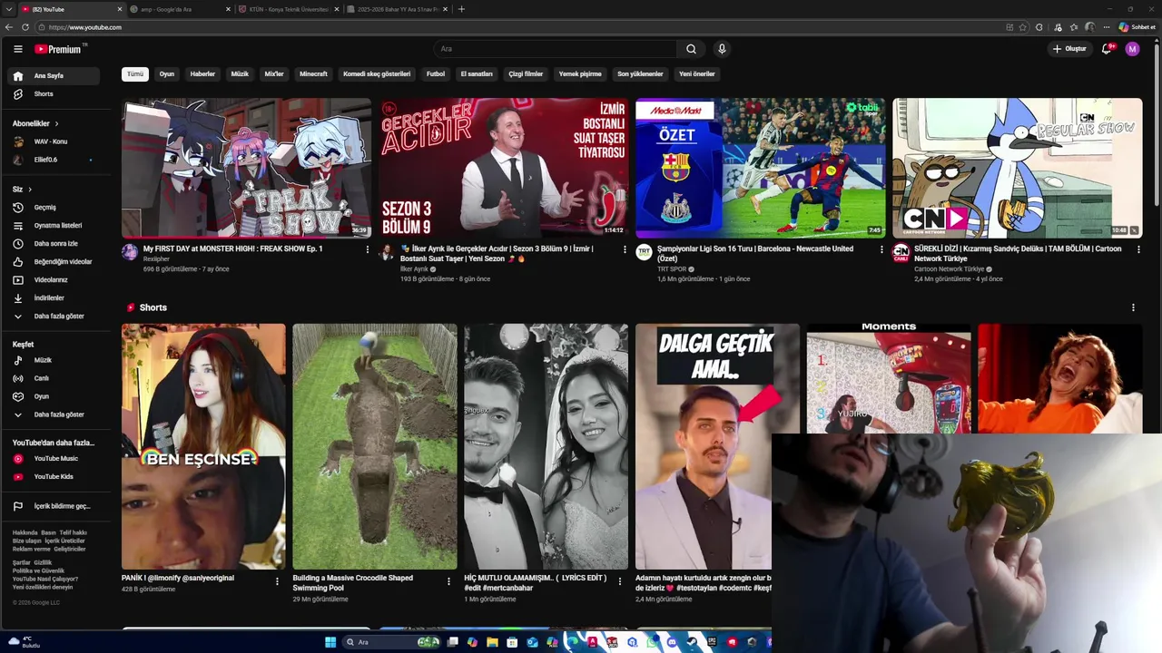
Task: Open the notifications bell
Action: 1107,49
